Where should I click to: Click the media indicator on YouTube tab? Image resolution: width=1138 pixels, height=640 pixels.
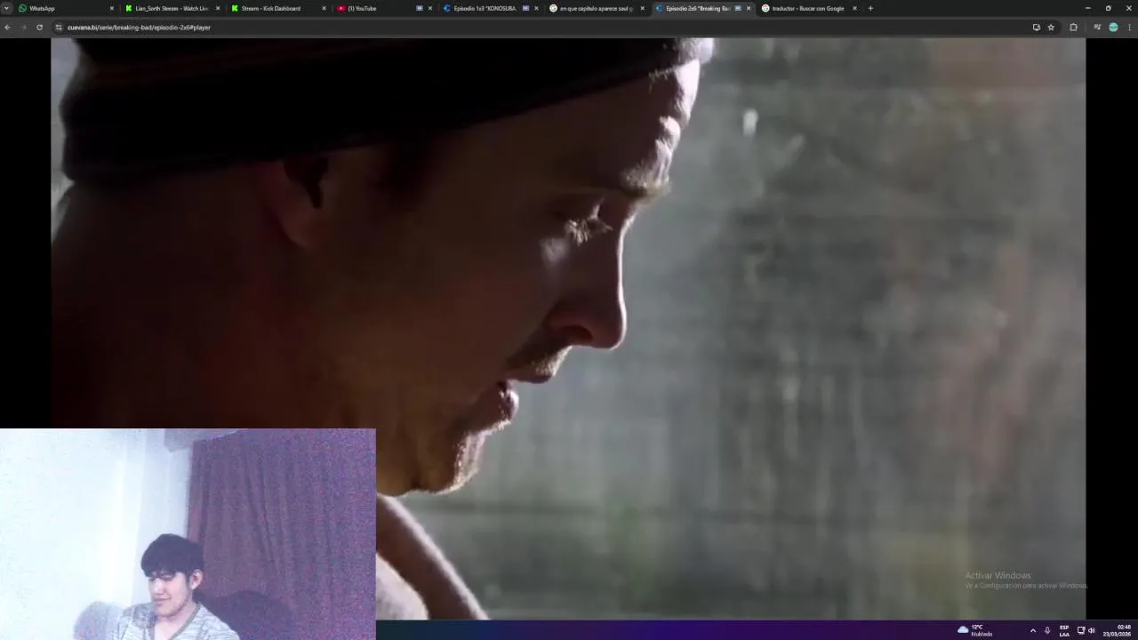pos(420,8)
